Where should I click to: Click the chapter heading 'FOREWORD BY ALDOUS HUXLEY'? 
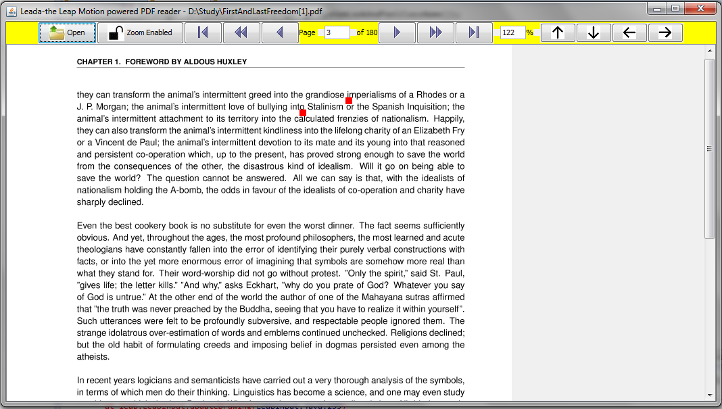point(186,62)
